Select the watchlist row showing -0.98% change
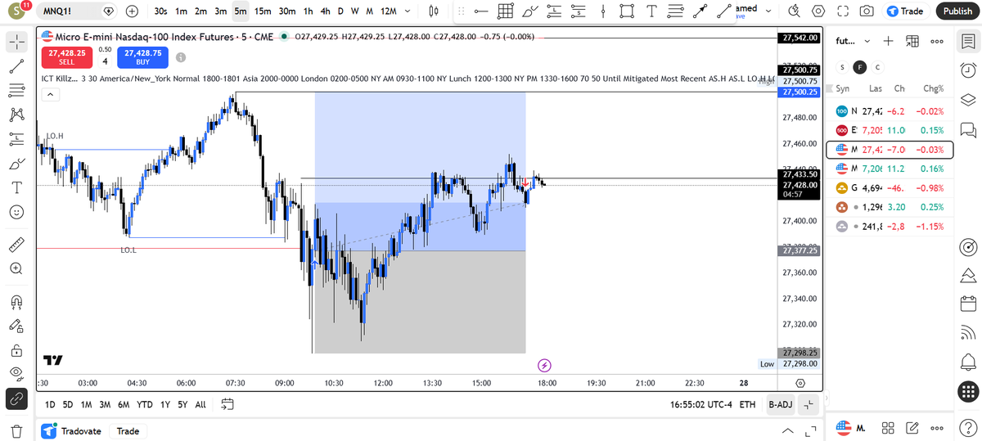The image size is (982, 441). click(890, 188)
